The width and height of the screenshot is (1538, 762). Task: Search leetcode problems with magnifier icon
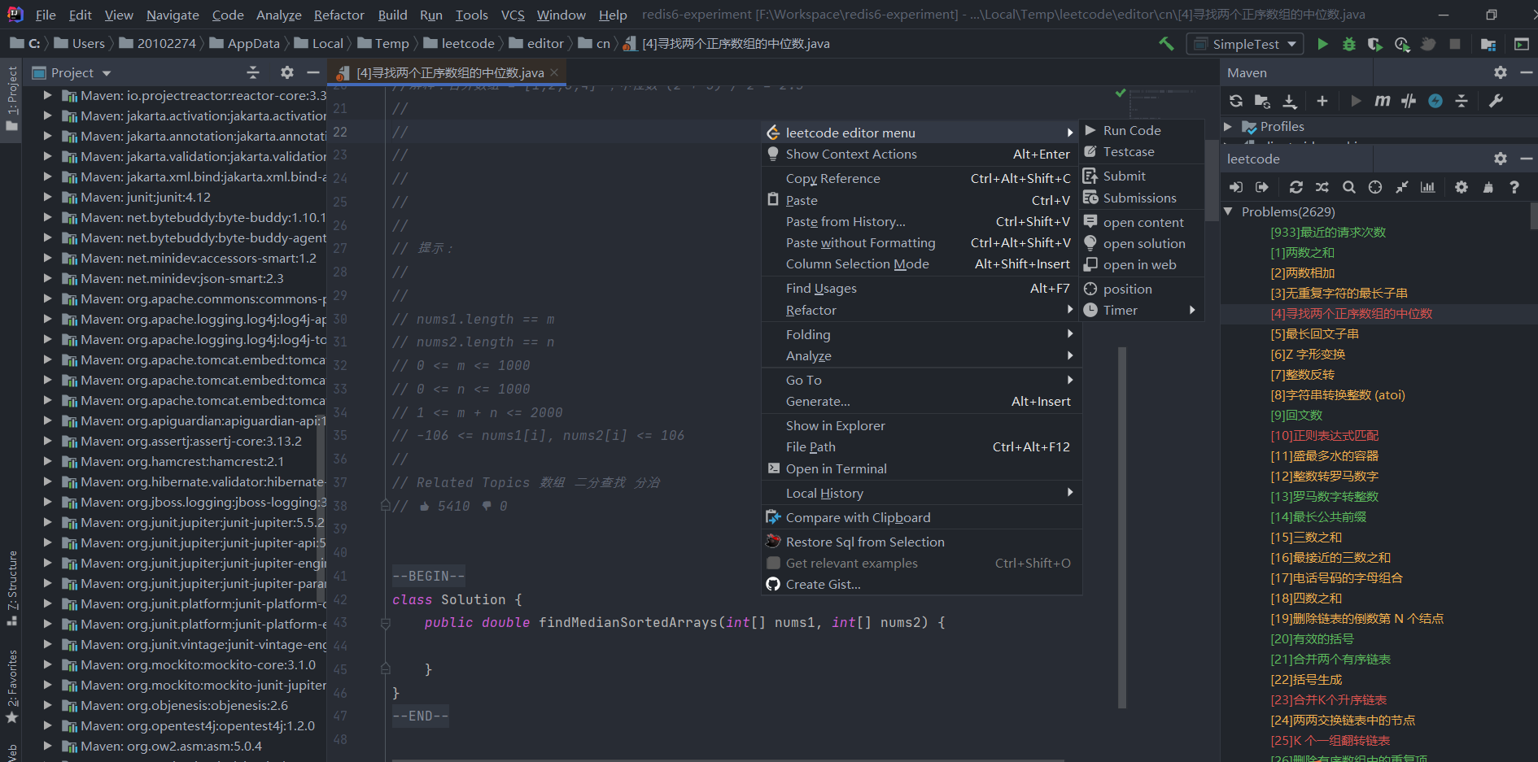point(1349,187)
